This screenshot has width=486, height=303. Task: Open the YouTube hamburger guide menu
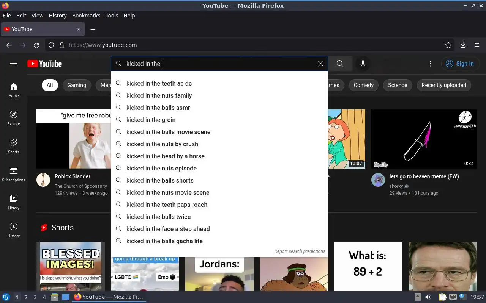tap(14, 64)
